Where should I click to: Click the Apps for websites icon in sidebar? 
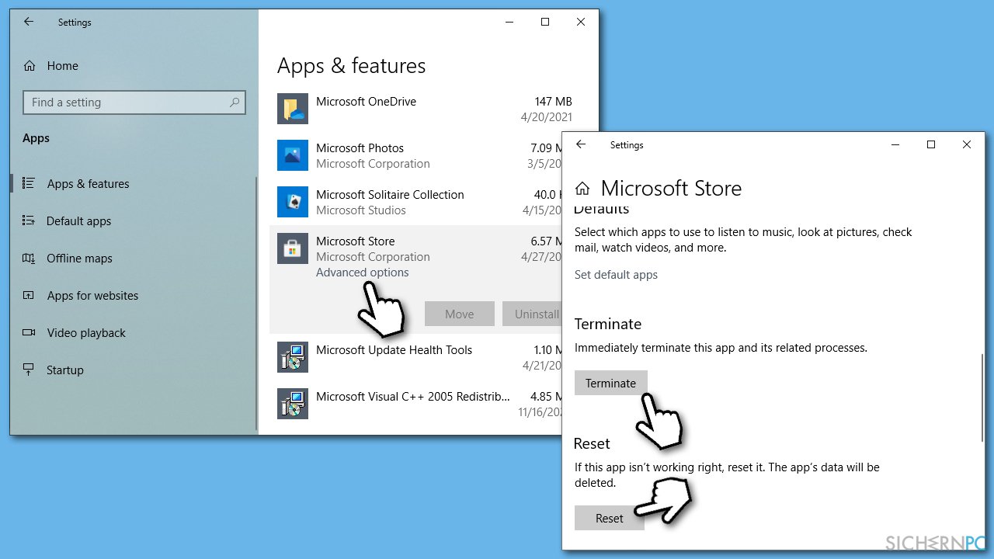pos(29,295)
